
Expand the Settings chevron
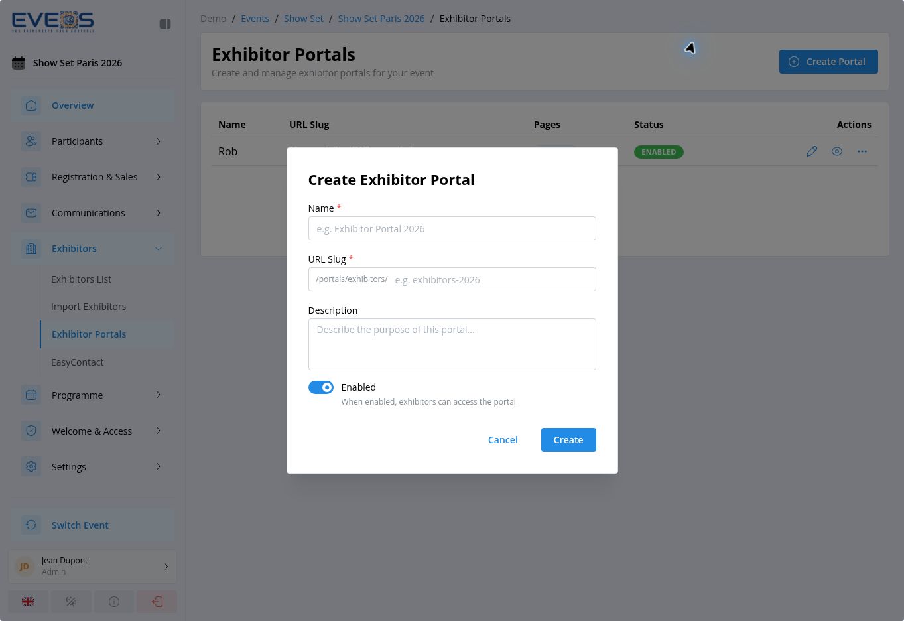pyautogui.click(x=159, y=467)
